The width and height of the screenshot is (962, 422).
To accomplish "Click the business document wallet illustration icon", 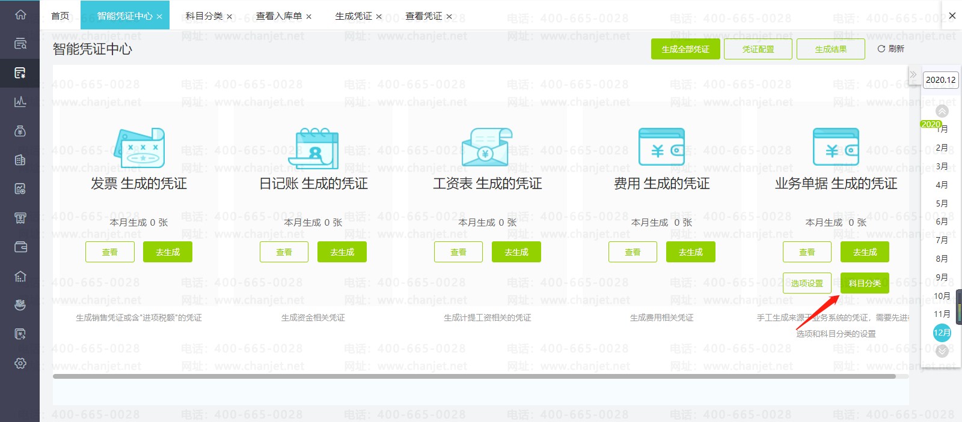I will click(x=836, y=147).
